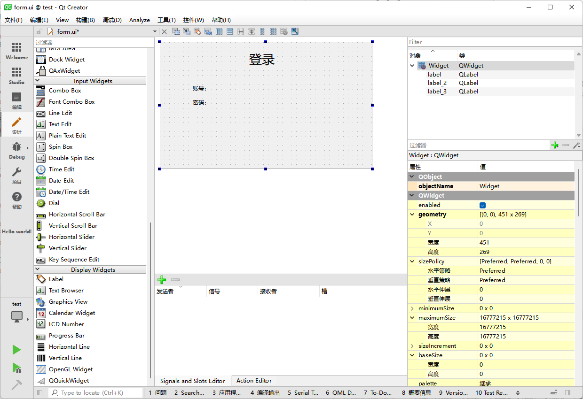Open the test kit selector monitor icon
This screenshot has width=583, height=399.
click(x=17, y=317)
